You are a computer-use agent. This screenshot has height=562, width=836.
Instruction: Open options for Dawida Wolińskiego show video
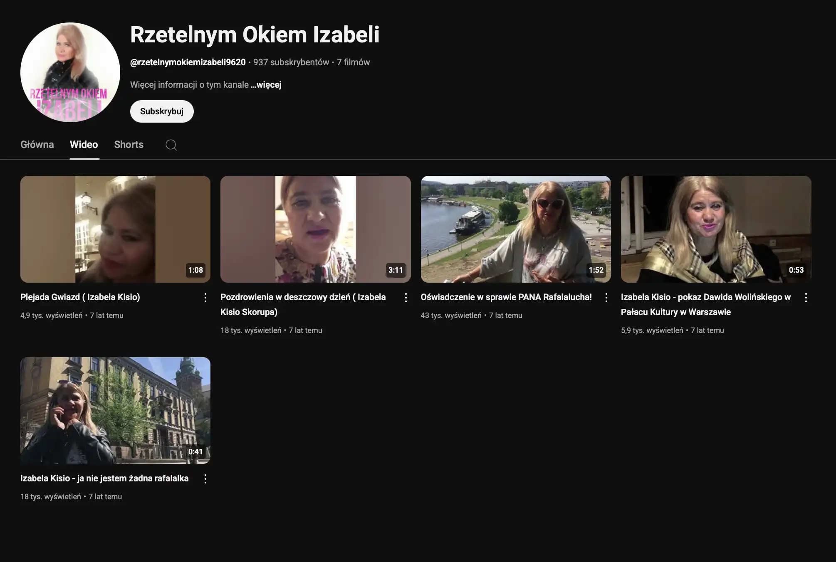pyautogui.click(x=806, y=297)
